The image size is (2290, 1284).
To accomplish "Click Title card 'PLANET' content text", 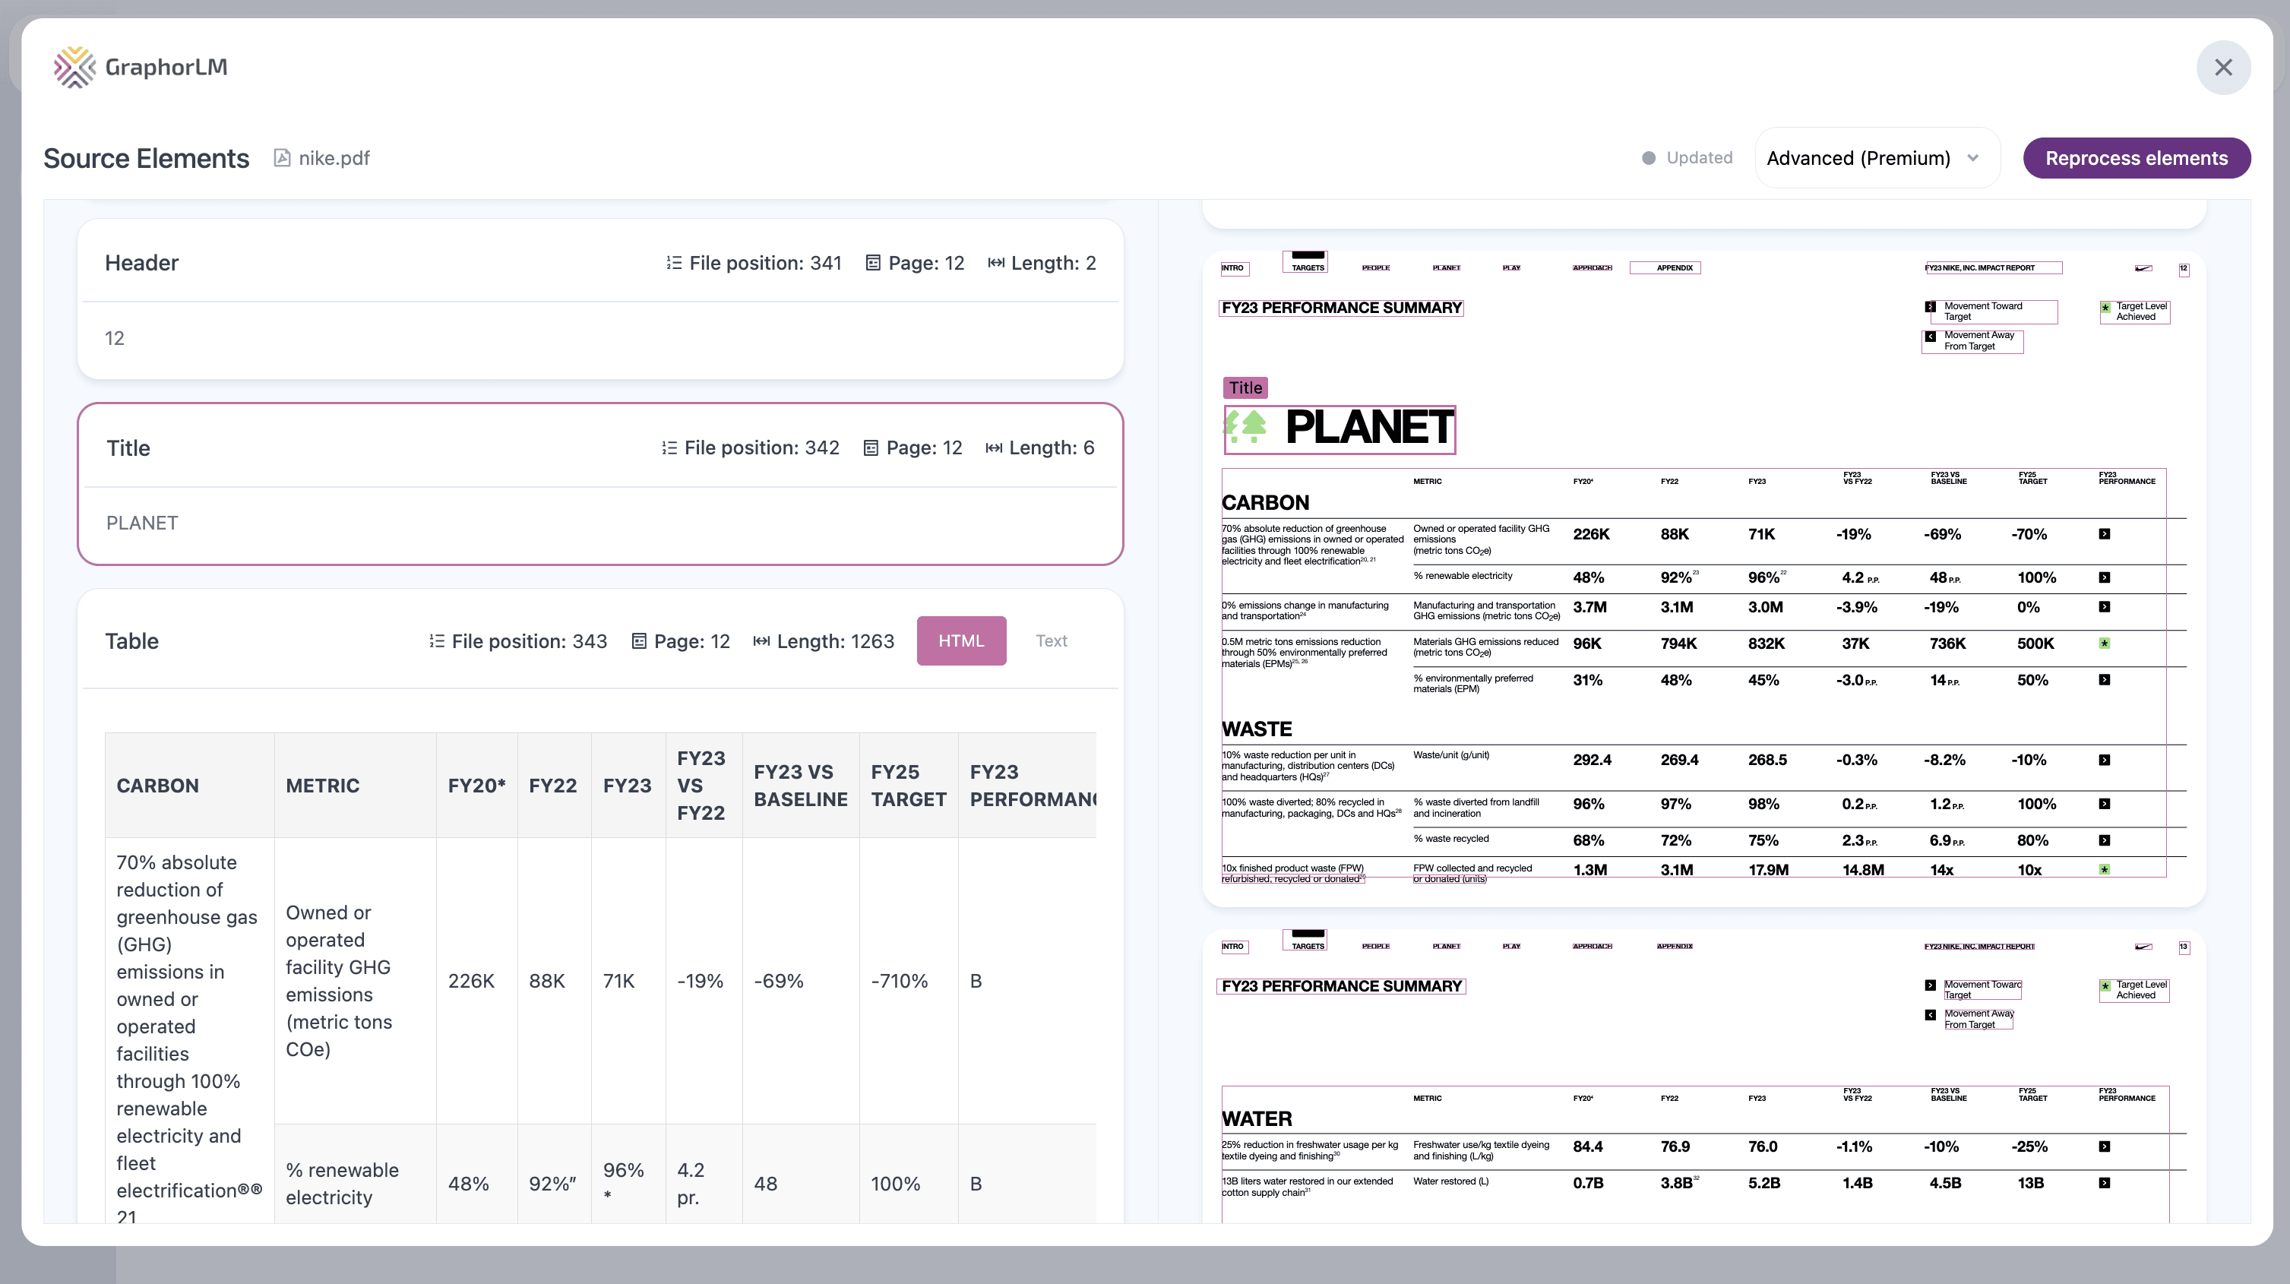I will (x=142, y=523).
